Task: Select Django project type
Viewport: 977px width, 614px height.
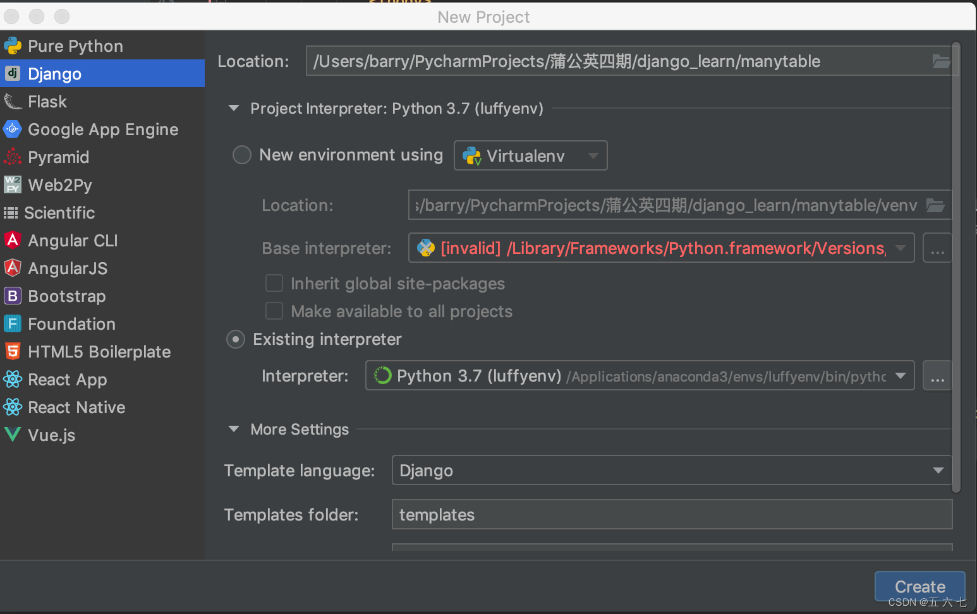Action: click(102, 73)
